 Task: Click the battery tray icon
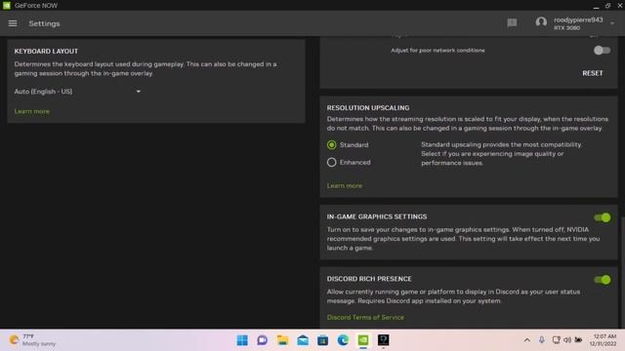(578, 340)
